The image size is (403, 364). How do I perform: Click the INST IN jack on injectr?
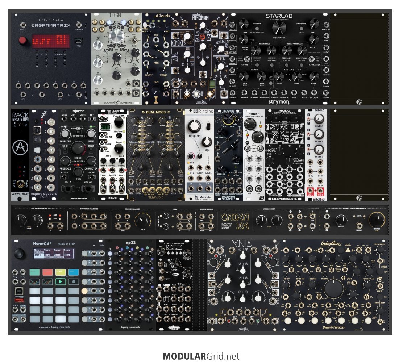pos(68,189)
